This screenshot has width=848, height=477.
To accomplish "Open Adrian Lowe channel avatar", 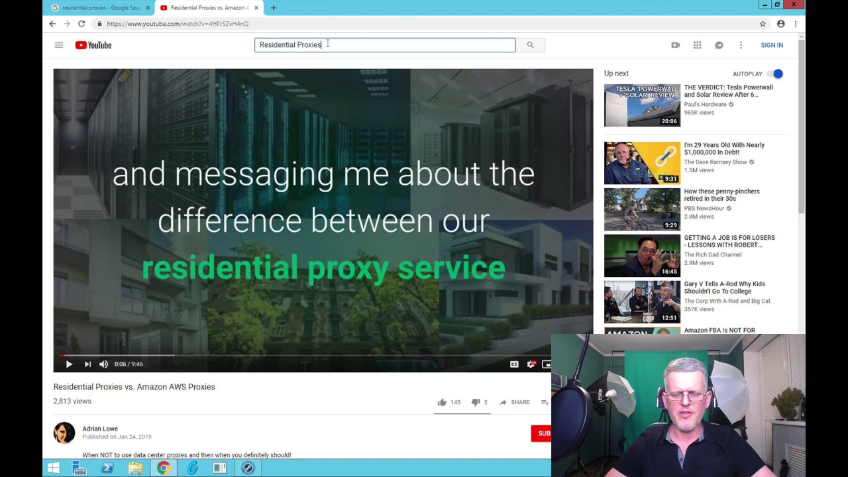I will pyautogui.click(x=64, y=433).
